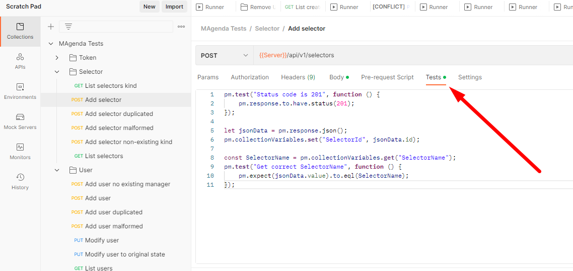Open the Collections sidebar panel
Screen dimensions: 573x271
point(20,31)
